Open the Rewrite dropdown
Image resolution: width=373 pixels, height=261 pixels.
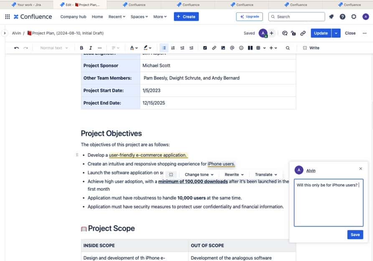234,174
